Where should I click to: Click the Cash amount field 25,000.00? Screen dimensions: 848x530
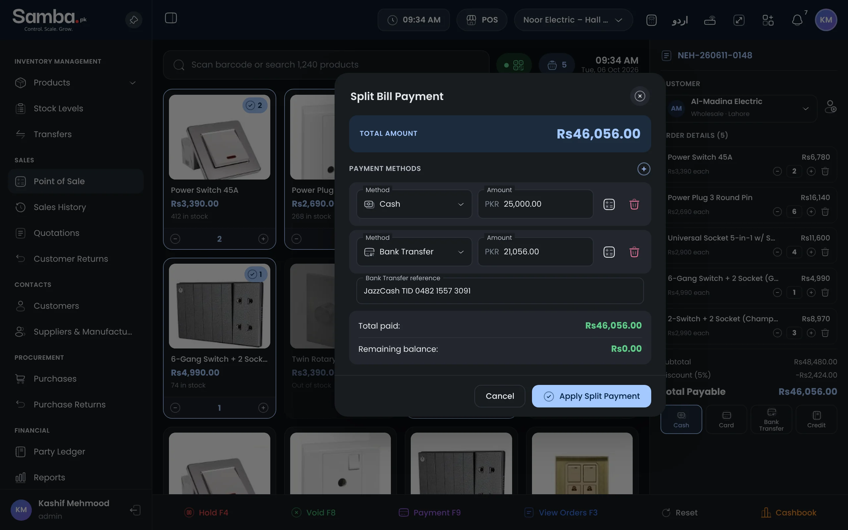point(535,204)
